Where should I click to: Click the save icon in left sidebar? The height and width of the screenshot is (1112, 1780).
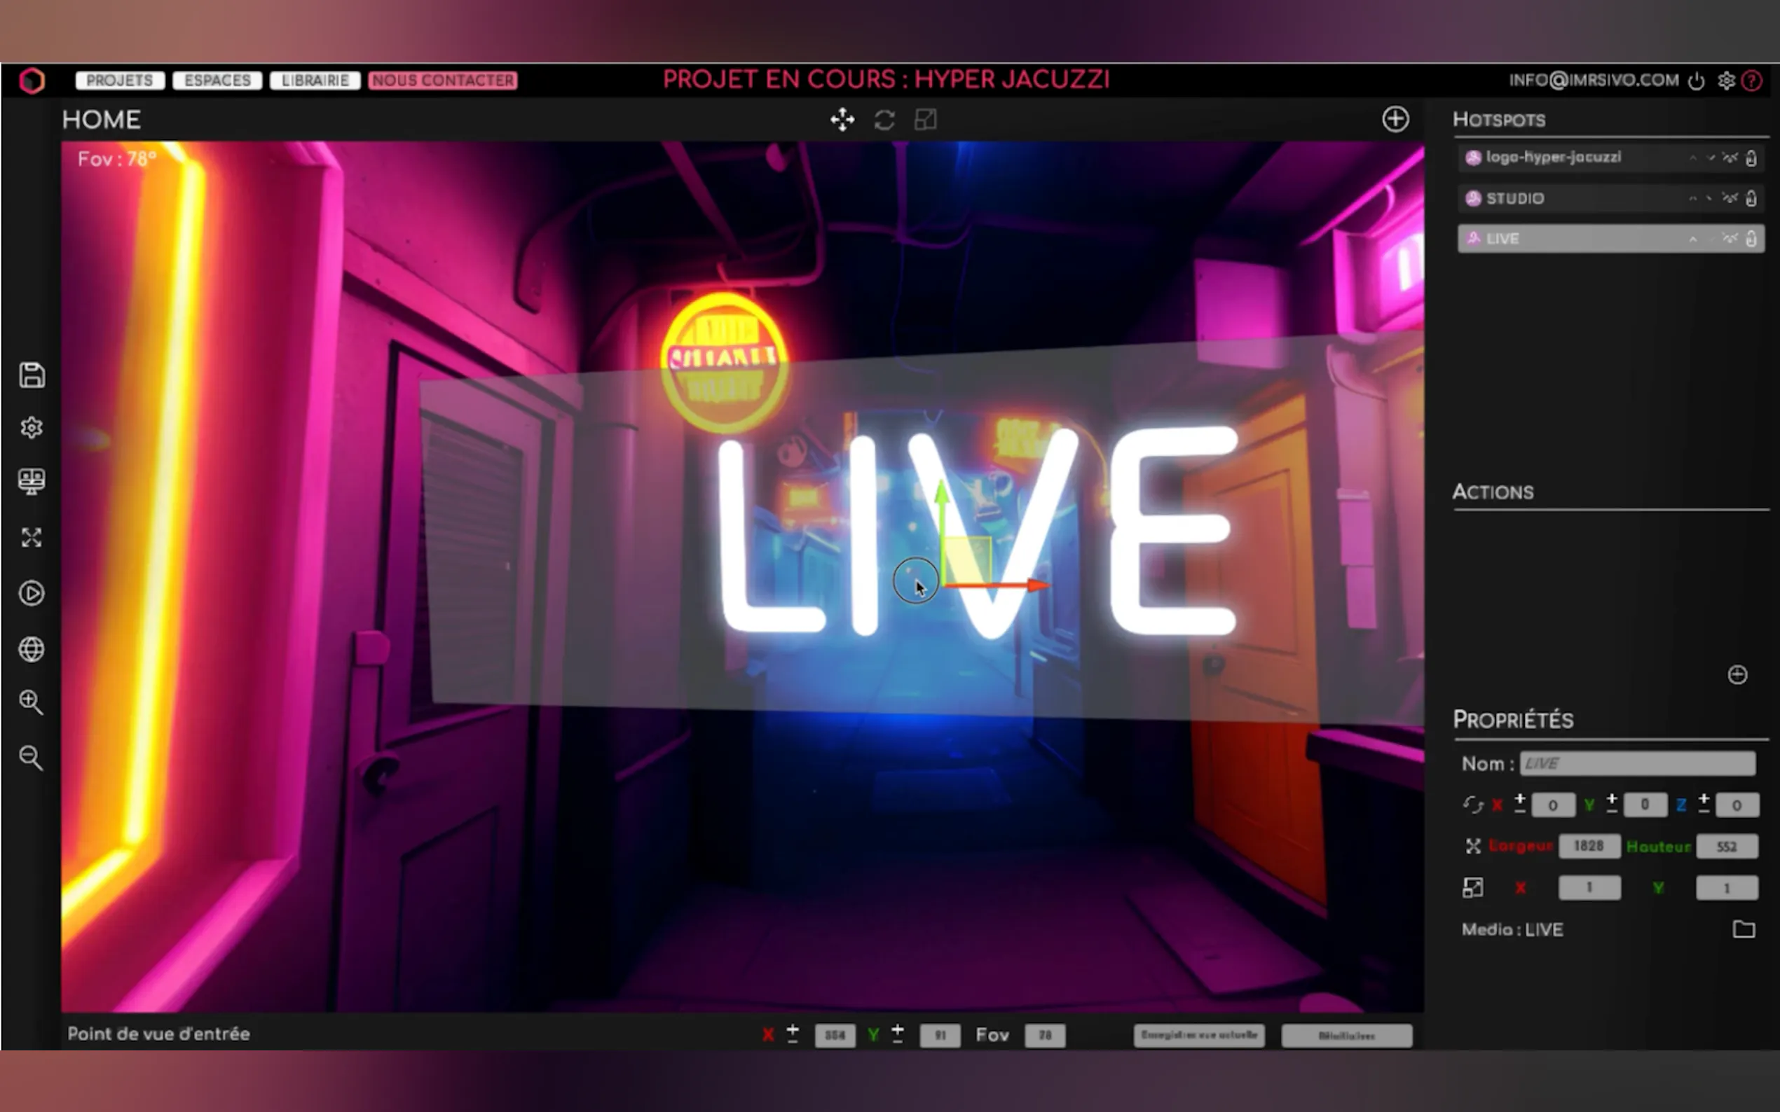(31, 375)
